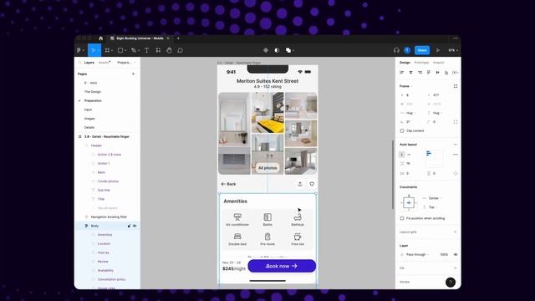Viewport: 535px width, 301px height.
Task: Switch to Layers tab
Action: [89, 63]
